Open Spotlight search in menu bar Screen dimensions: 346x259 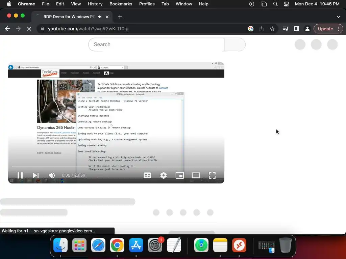(x=275, y=4)
